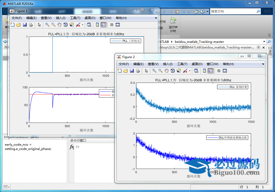Toggle Pan hand tool in Figure 1
The height and width of the screenshot is (192, 275).
click(x=60, y=25)
